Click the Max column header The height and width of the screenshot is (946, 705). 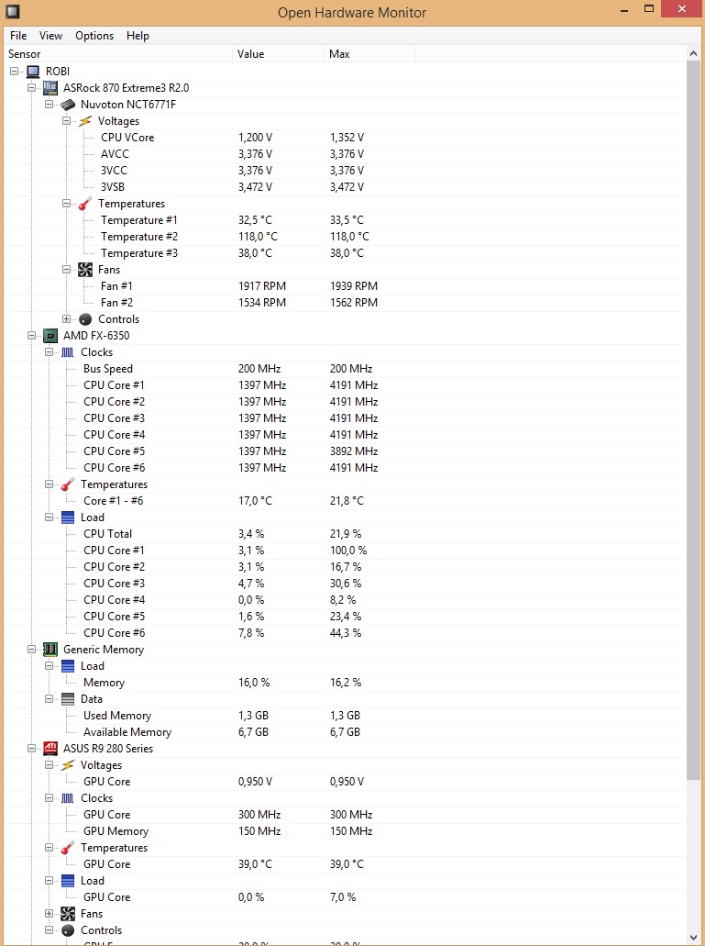[x=370, y=54]
